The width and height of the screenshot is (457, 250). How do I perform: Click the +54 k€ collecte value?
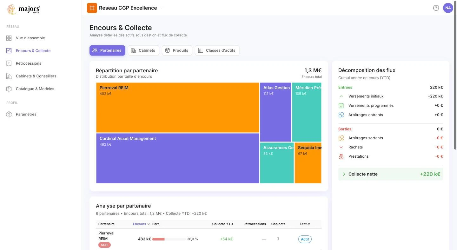click(x=226, y=239)
